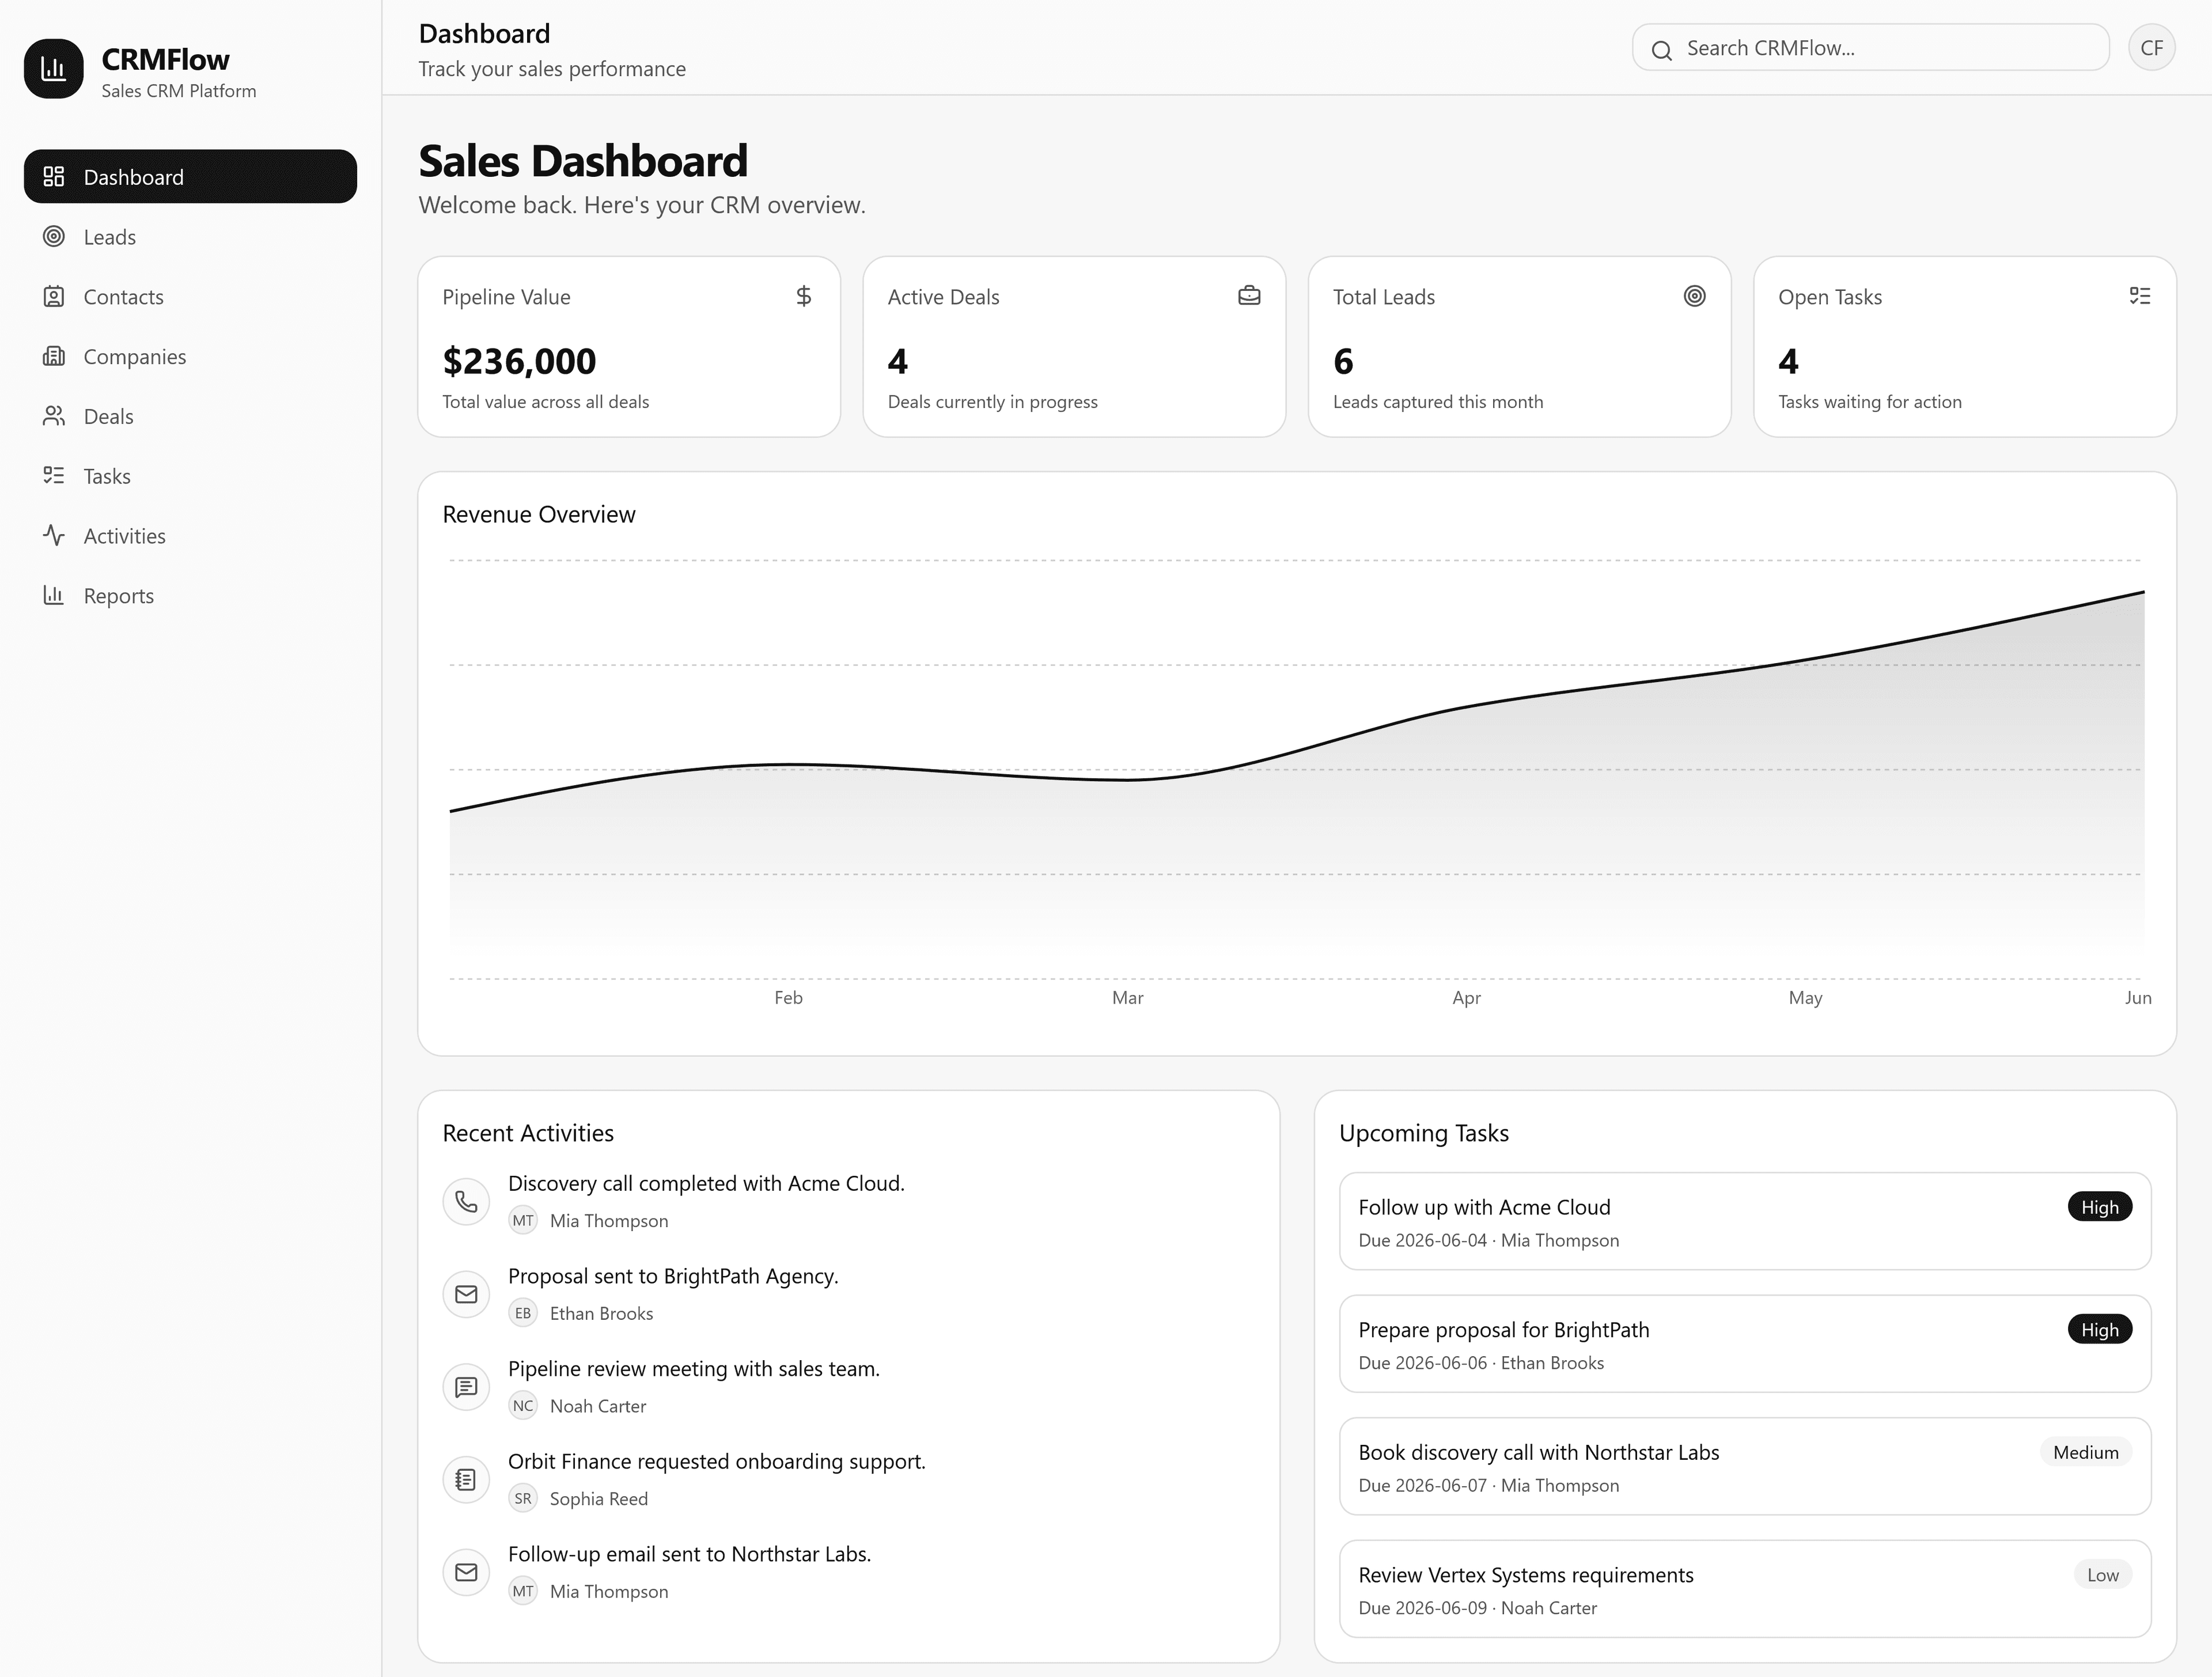The width and height of the screenshot is (2212, 1677).
Task: Click the Dashboard grid icon in sidebar
Action: point(54,177)
